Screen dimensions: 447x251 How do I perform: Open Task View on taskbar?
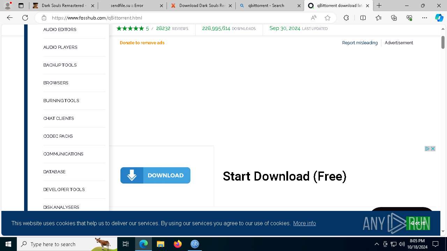(126, 244)
